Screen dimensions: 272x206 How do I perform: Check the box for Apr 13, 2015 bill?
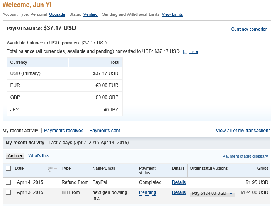coord(8,192)
